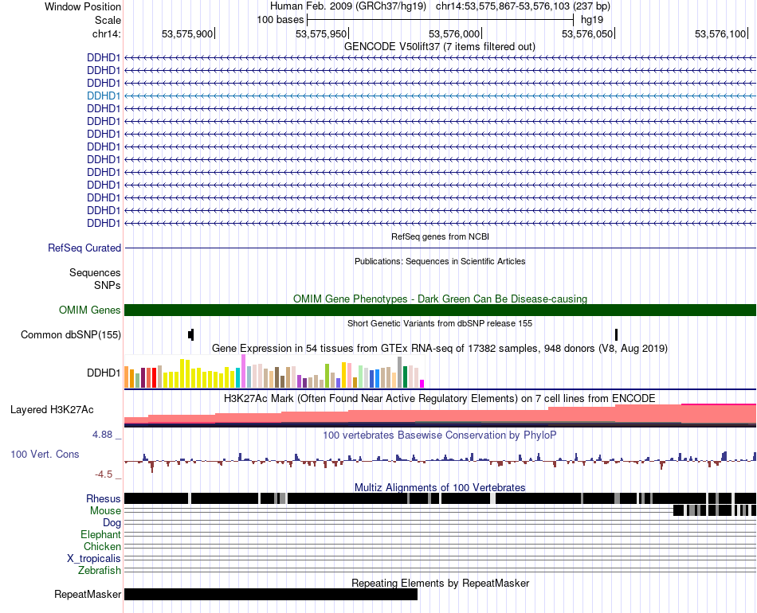The image size is (757, 613).
Task: Select the Dog alignment row label
Action: 112,523
